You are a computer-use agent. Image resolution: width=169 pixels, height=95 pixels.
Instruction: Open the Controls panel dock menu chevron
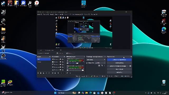(131, 56)
